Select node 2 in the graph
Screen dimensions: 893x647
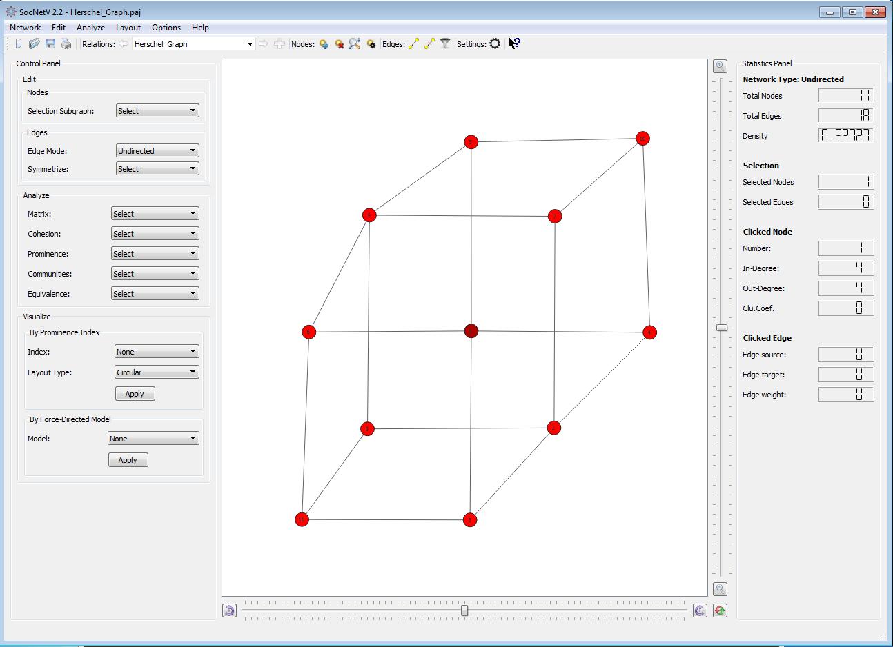pos(553,428)
